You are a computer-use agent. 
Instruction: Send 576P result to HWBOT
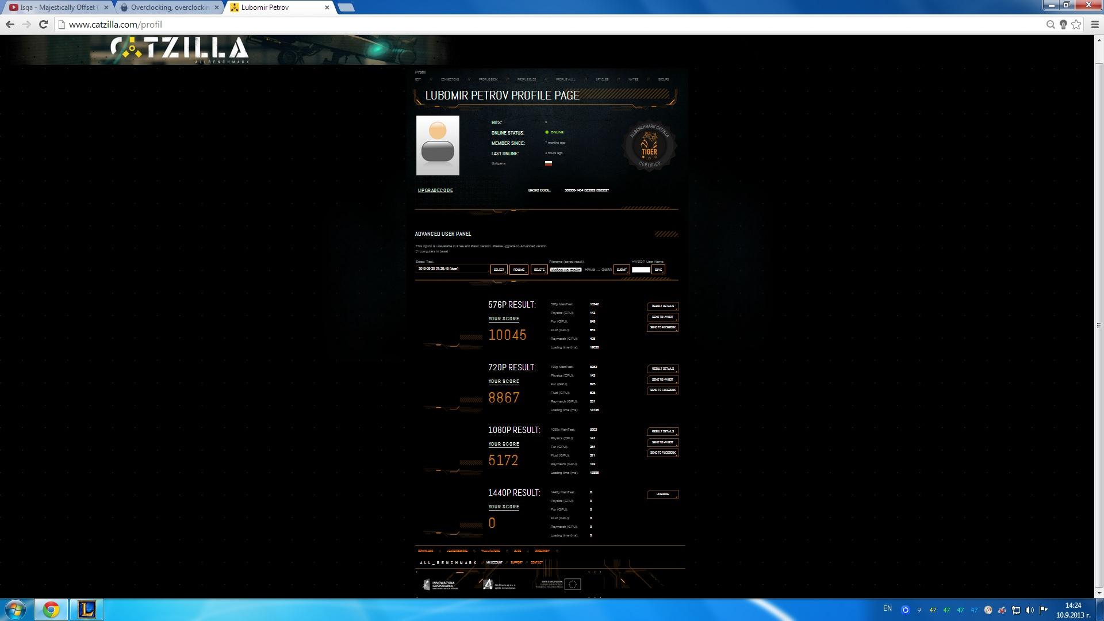pos(662,317)
